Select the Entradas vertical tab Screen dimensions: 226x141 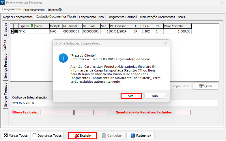coord(5,29)
